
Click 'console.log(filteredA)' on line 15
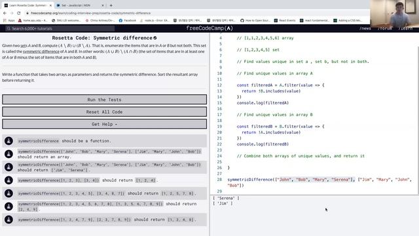[x=263, y=103]
